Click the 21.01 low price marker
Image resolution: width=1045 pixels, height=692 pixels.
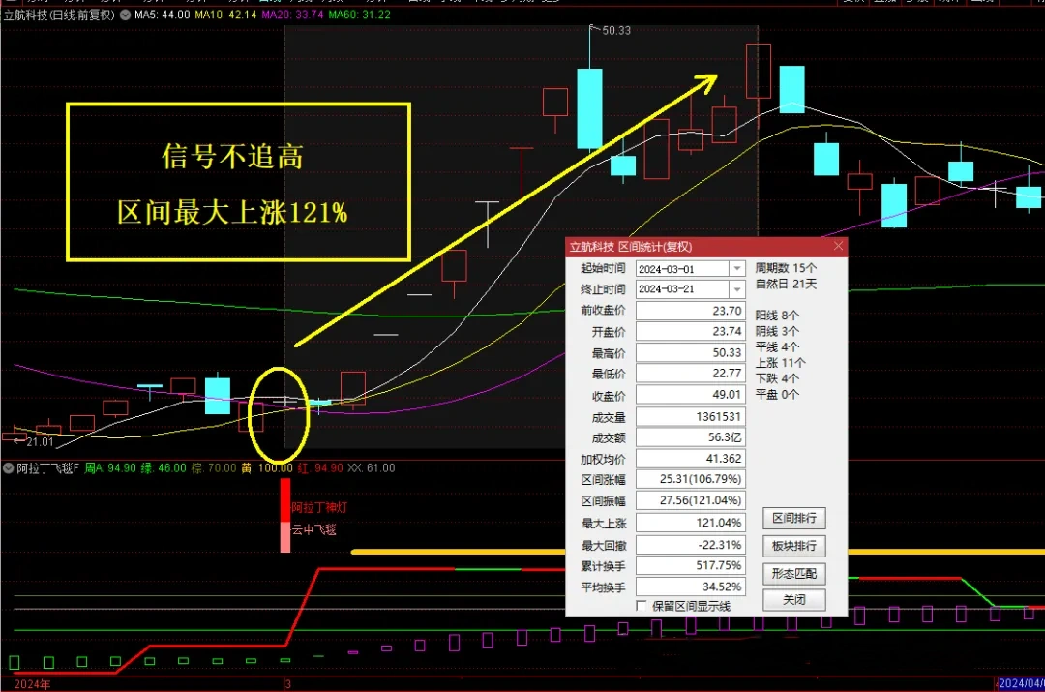(x=40, y=442)
